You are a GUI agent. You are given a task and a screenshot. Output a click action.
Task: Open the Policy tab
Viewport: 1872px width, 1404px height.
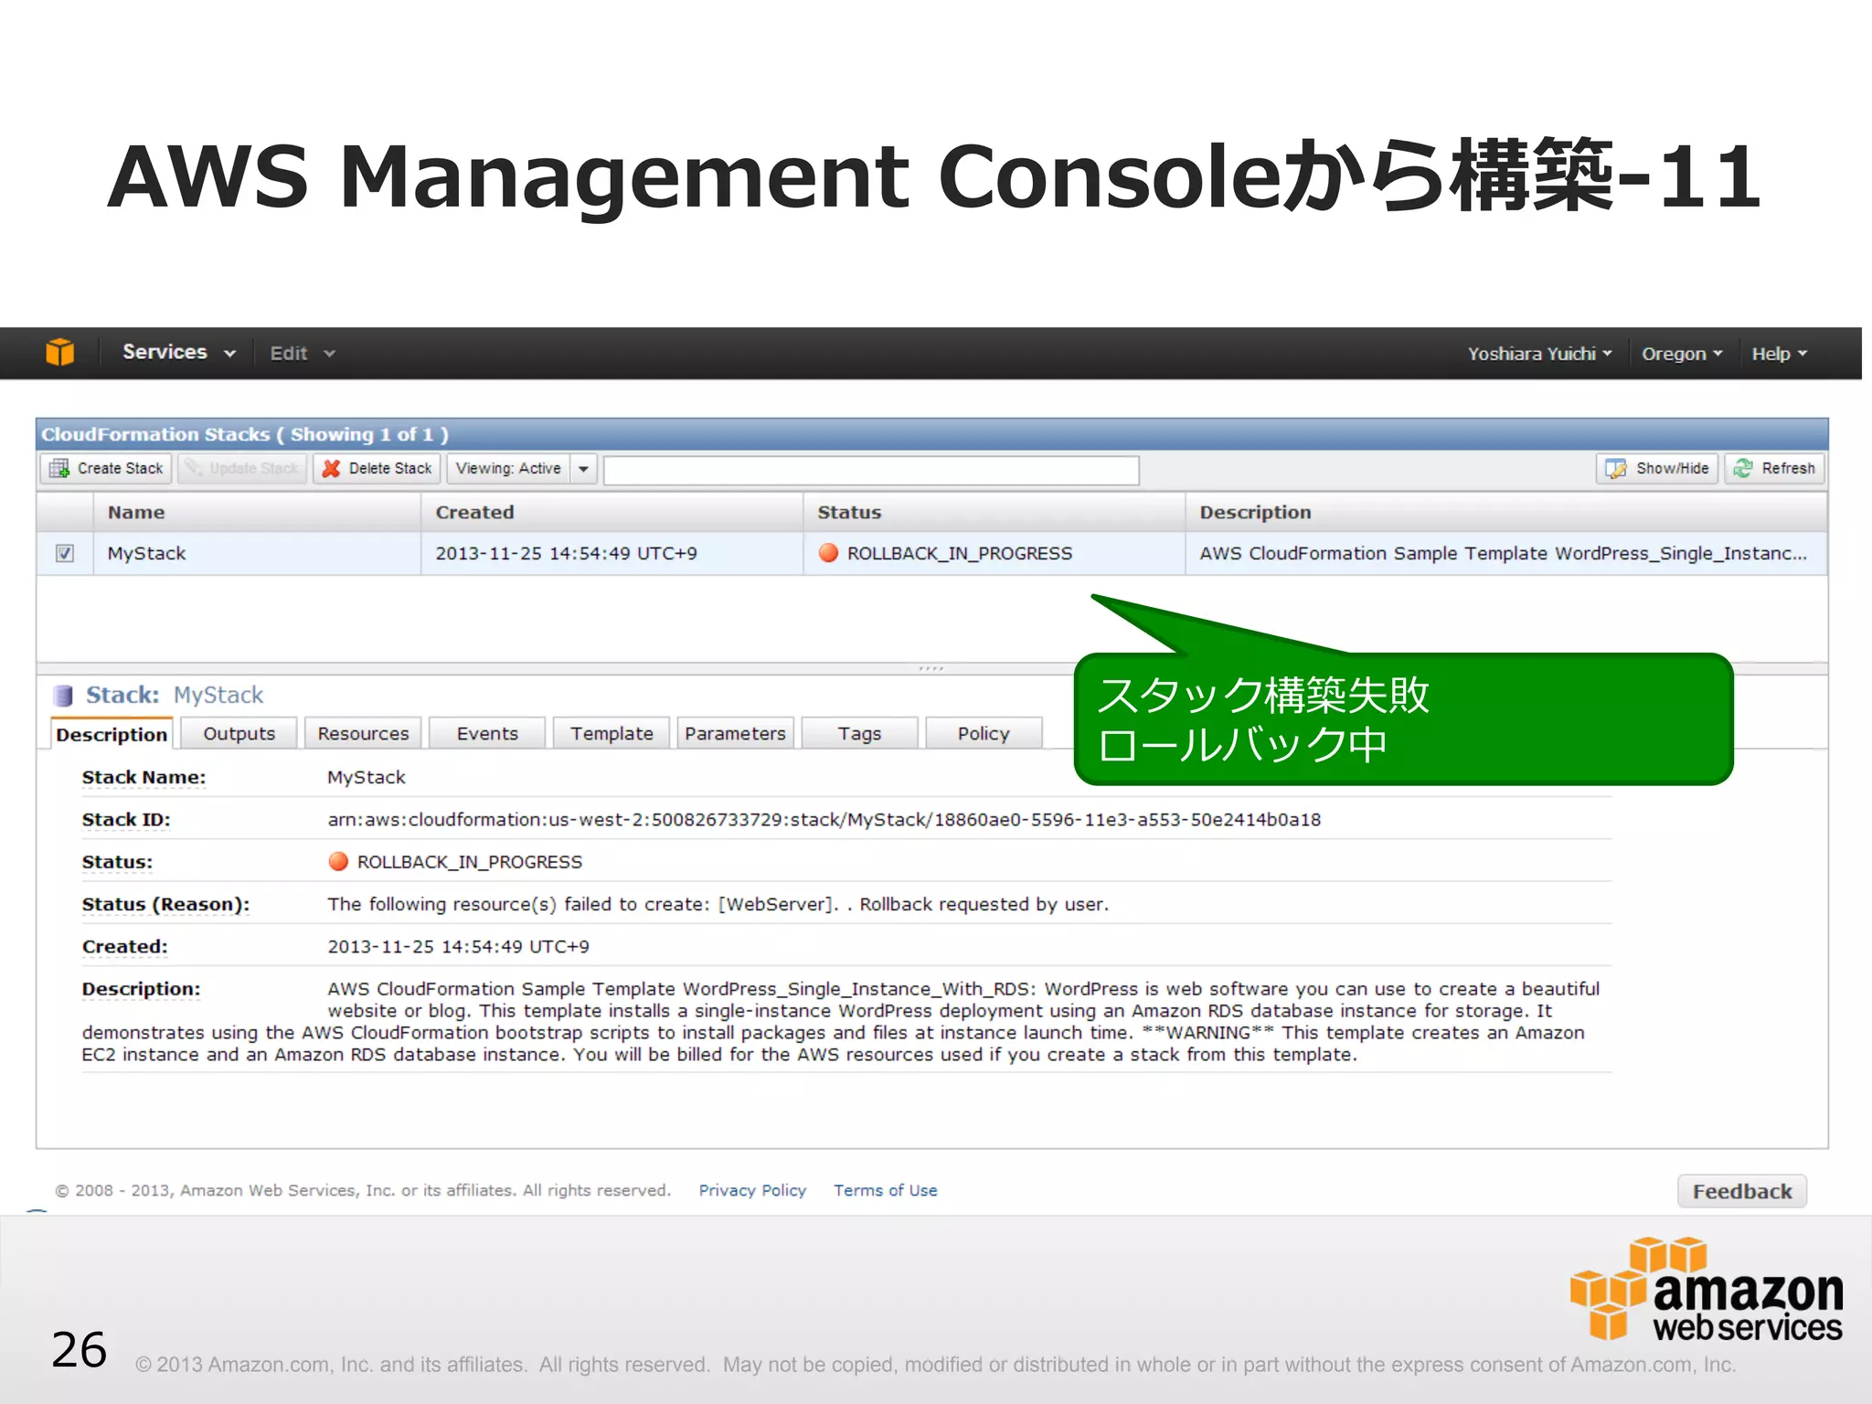pyautogui.click(x=984, y=733)
